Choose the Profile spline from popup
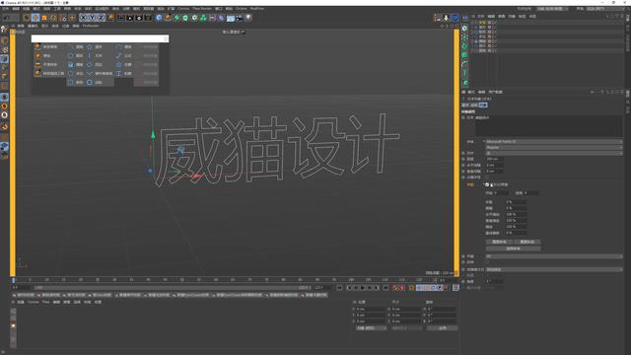 (x=124, y=74)
